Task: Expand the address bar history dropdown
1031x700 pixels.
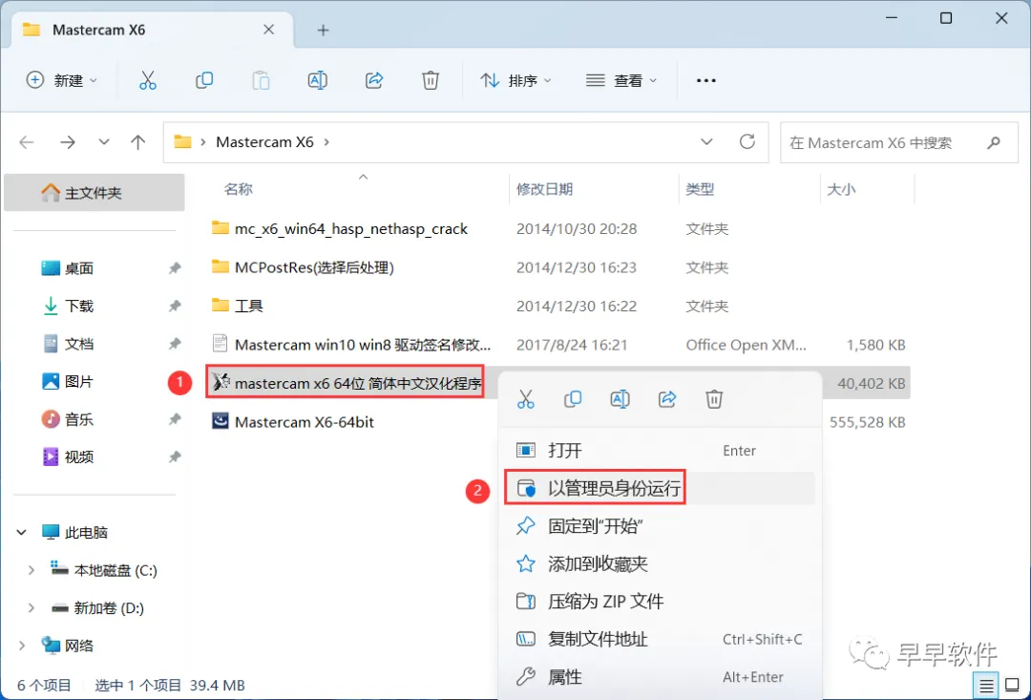Action: click(706, 142)
